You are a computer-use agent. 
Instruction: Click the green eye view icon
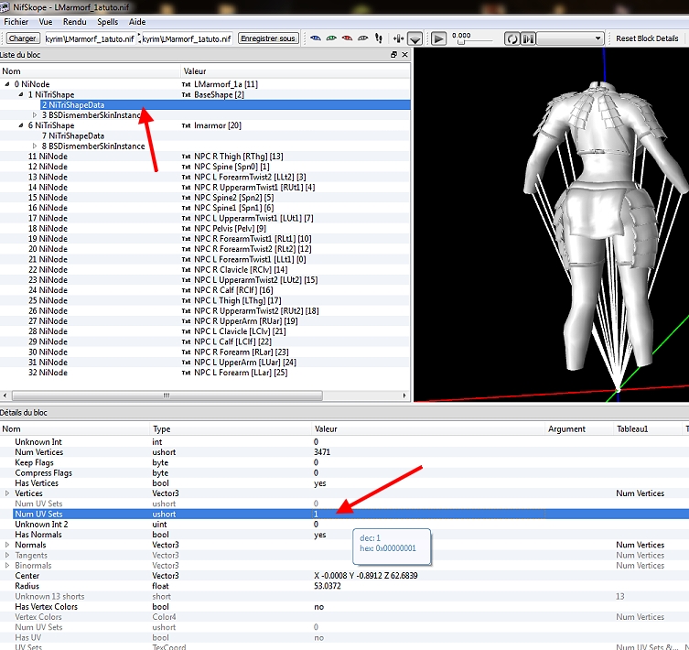point(331,38)
